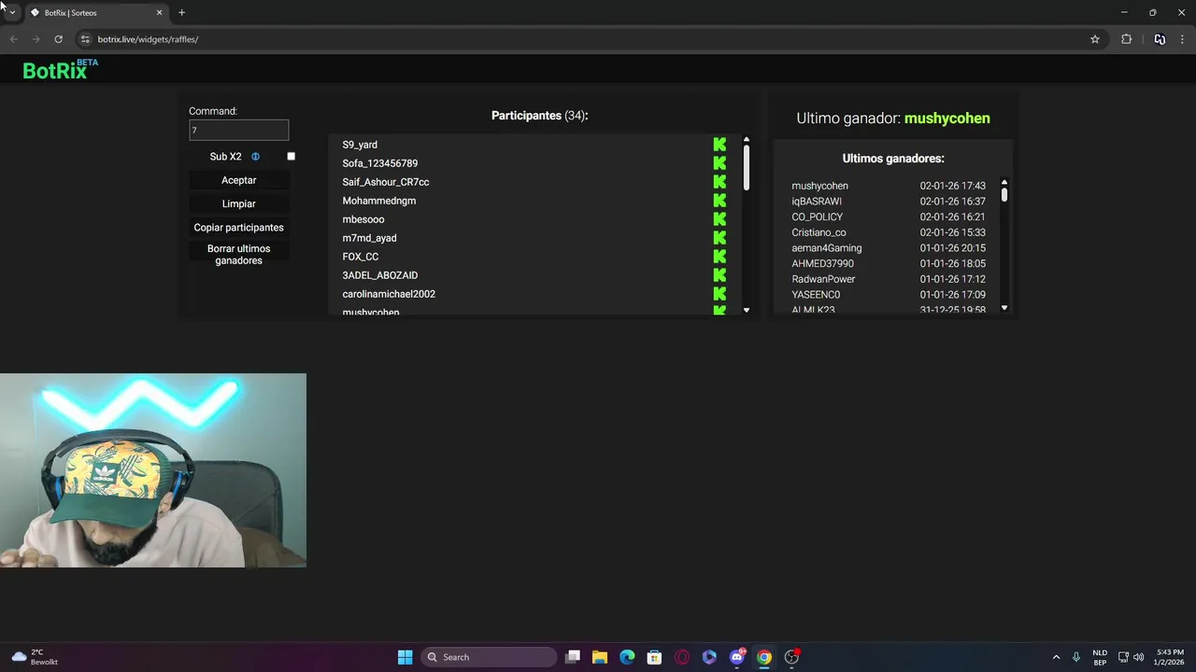Image resolution: width=1196 pixels, height=672 pixels.
Task: Close the BotRix | Sorteos tab
Action: pyautogui.click(x=159, y=13)
